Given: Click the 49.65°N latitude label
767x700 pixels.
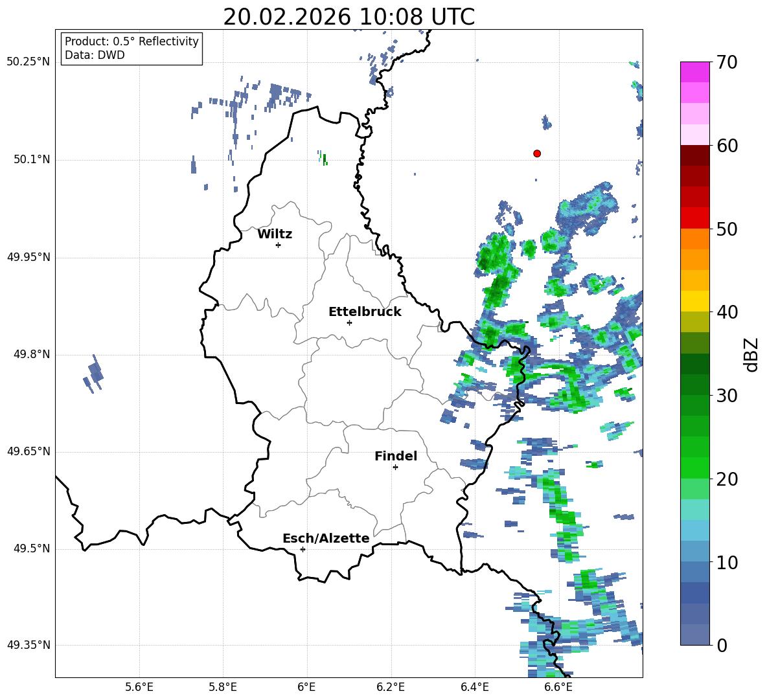Looking at the screenshot, I should pyautogui.click(x=28, y=451).
